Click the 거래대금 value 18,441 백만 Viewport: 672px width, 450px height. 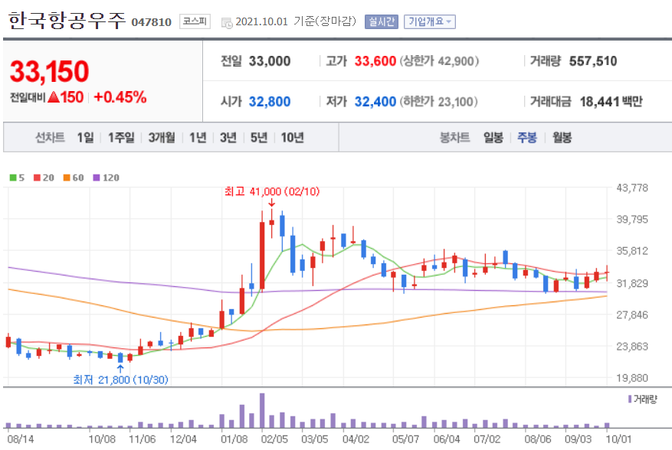611,102
